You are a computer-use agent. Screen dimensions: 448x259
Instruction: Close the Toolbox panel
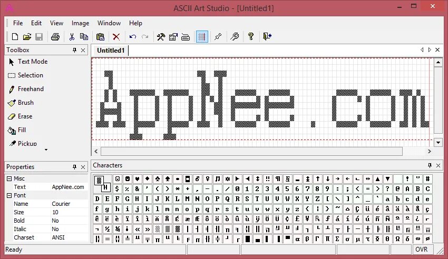pyautogui.click(x=83, y=50)
